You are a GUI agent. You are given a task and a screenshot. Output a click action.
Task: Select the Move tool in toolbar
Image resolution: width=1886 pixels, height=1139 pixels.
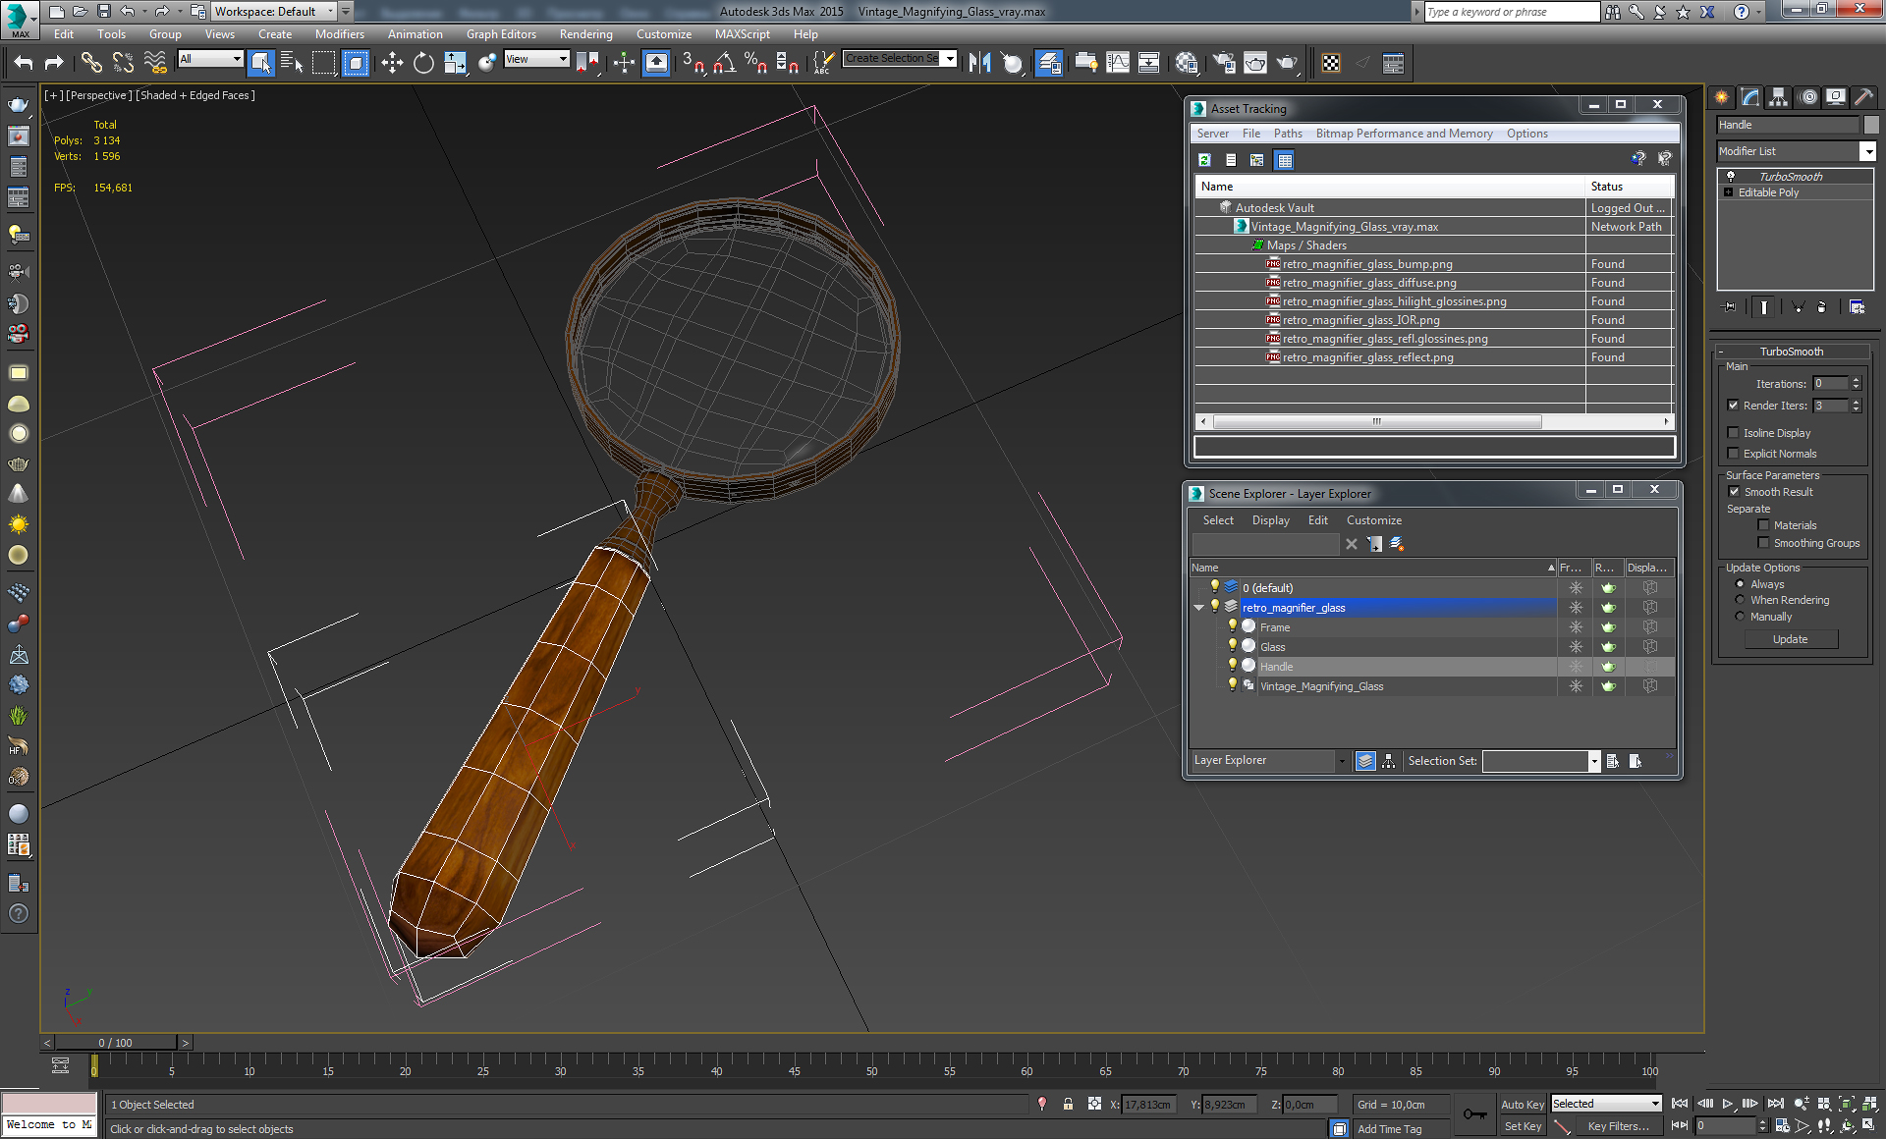click(x=392, y=64)
